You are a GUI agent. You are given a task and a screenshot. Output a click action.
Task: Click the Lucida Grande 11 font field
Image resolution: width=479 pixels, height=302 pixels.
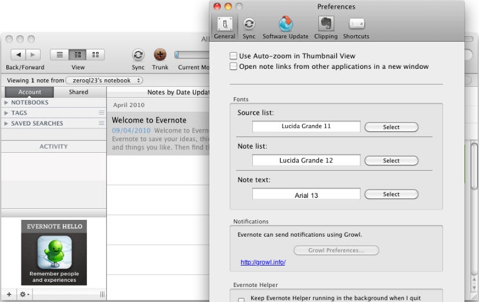306,127
